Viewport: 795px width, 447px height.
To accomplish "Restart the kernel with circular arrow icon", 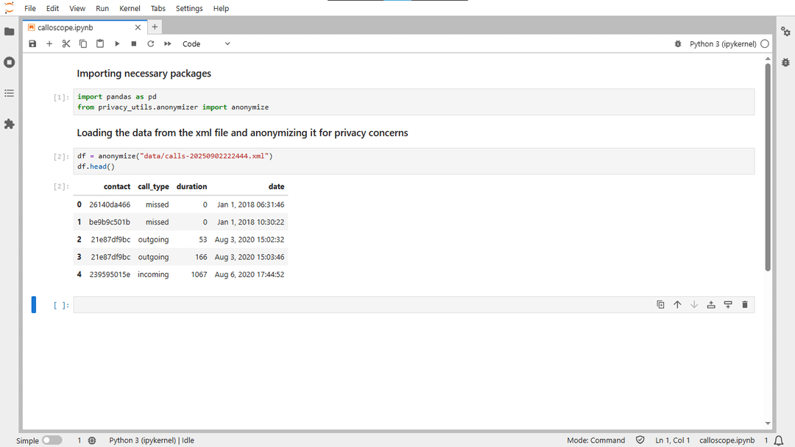I will coord(150,44).
